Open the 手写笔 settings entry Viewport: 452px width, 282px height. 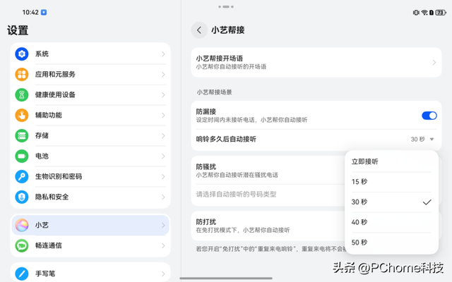pos(90,272)
